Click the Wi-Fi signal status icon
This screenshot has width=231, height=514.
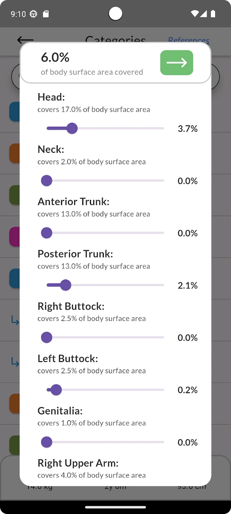click(x=194, y=14)
